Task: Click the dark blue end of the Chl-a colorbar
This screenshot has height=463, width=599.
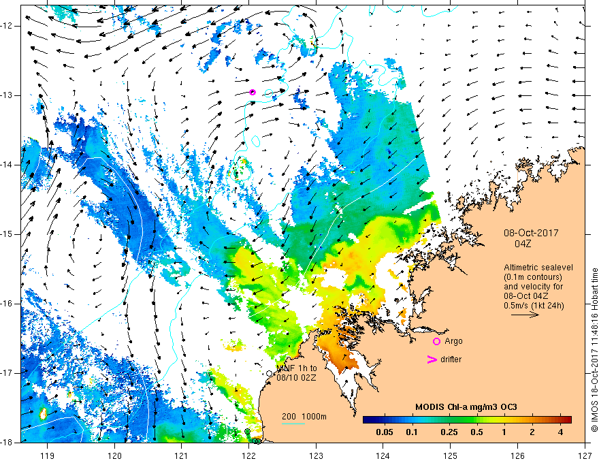Action: point(368,420)
